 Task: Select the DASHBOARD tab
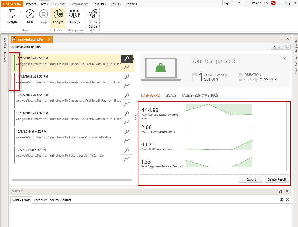150,96
